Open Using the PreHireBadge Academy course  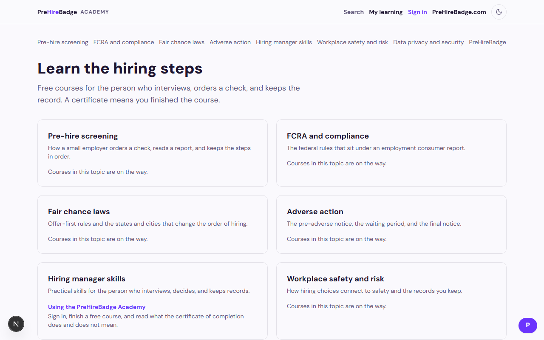coord(97,307)
